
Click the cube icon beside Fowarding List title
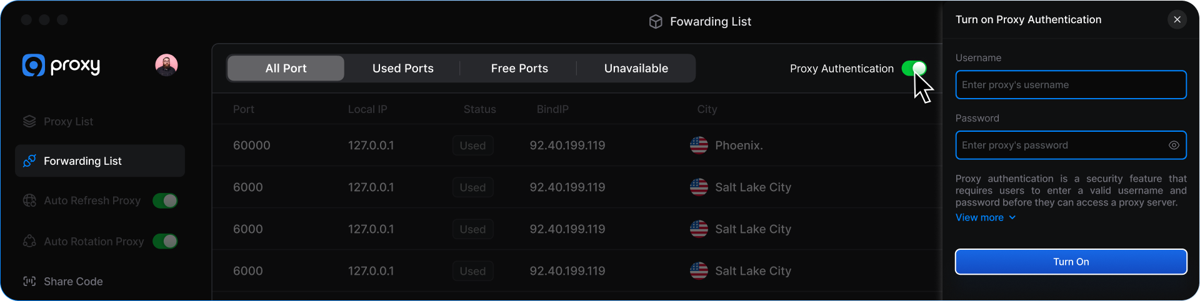tap(656, 22)
